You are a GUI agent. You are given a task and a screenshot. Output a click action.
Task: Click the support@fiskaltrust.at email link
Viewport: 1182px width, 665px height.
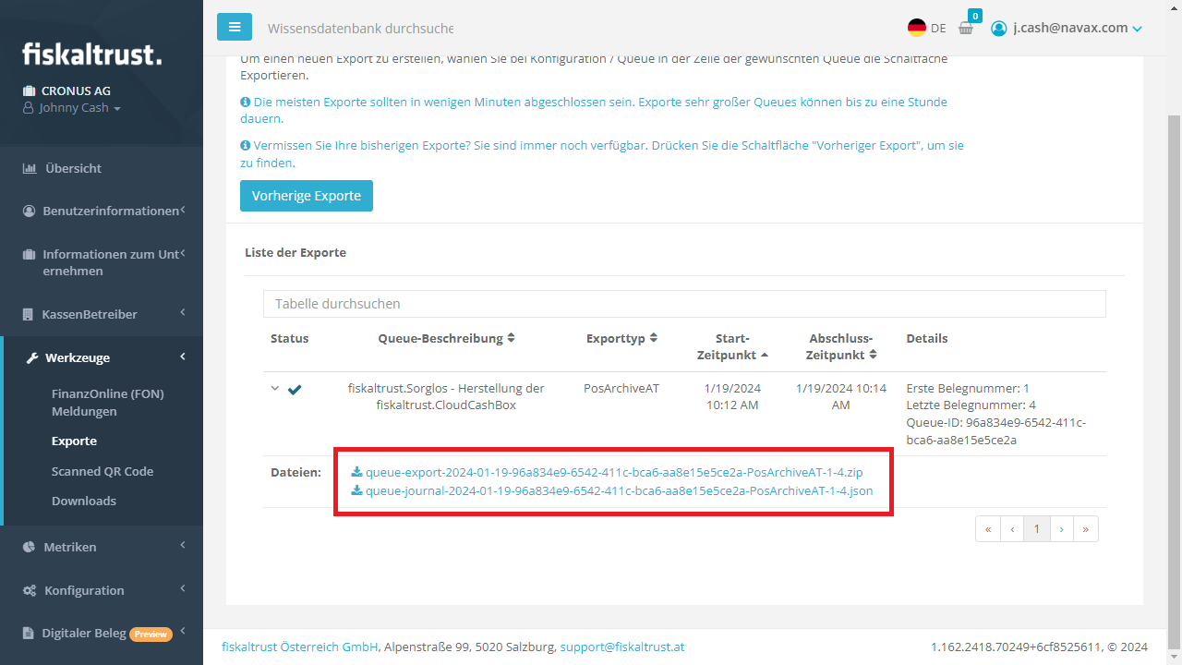point(621,647)
